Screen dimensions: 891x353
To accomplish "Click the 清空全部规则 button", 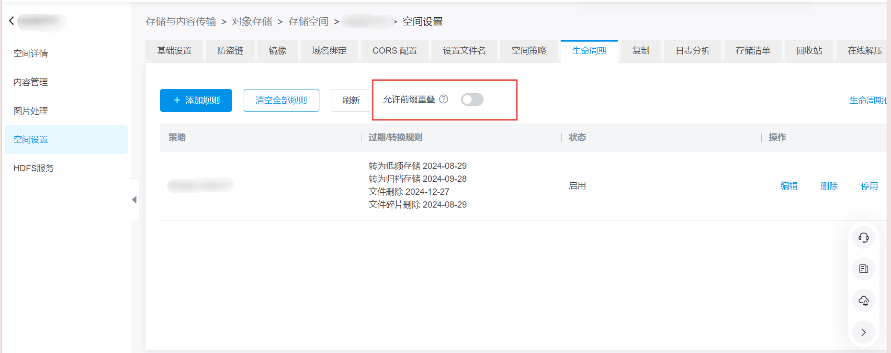I will coord(282,100).
